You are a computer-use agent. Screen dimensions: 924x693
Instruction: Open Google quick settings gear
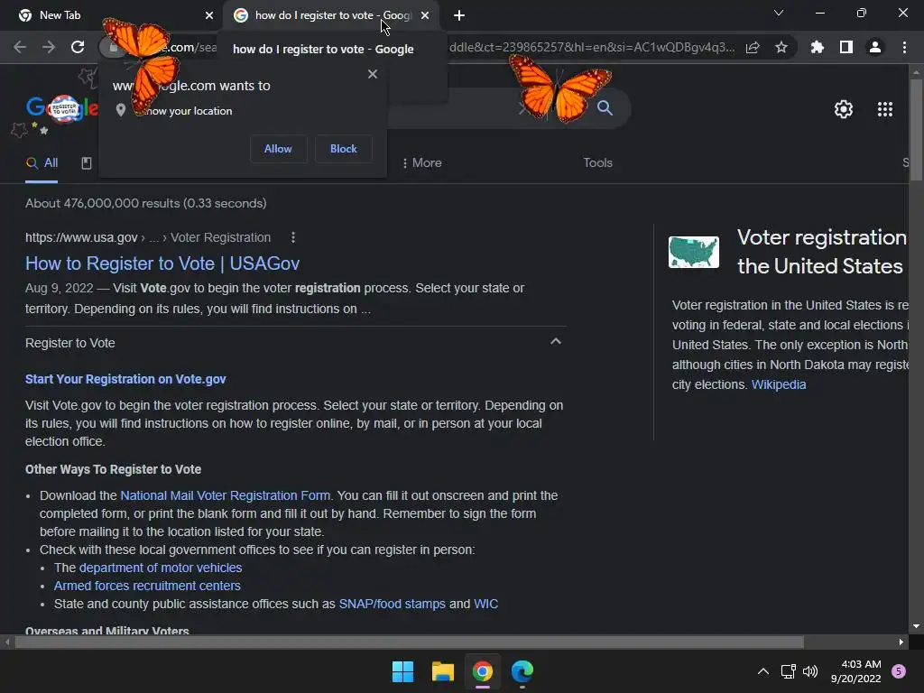[844, 109]
